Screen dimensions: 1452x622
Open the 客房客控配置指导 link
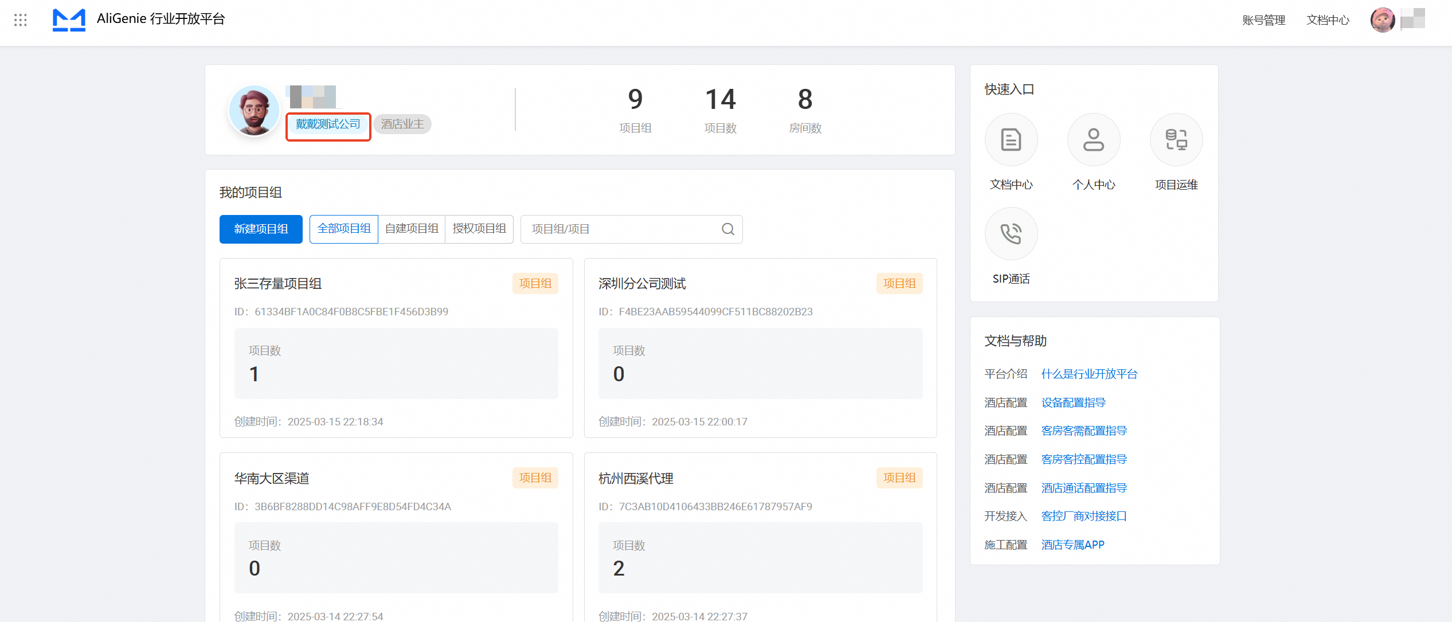(x=1084, y=459)
